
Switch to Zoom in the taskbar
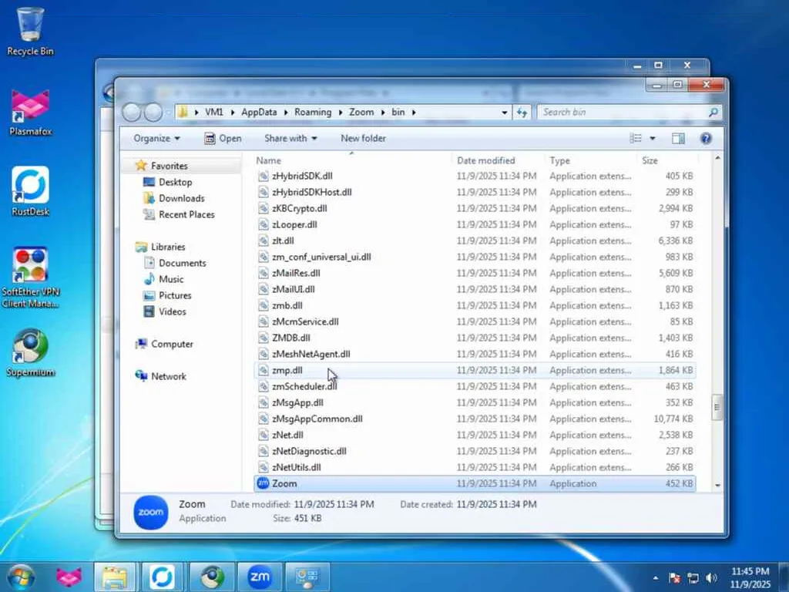pos(260,577)
